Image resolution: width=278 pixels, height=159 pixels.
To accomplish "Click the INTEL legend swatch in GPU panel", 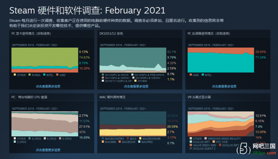I will 44,75.
